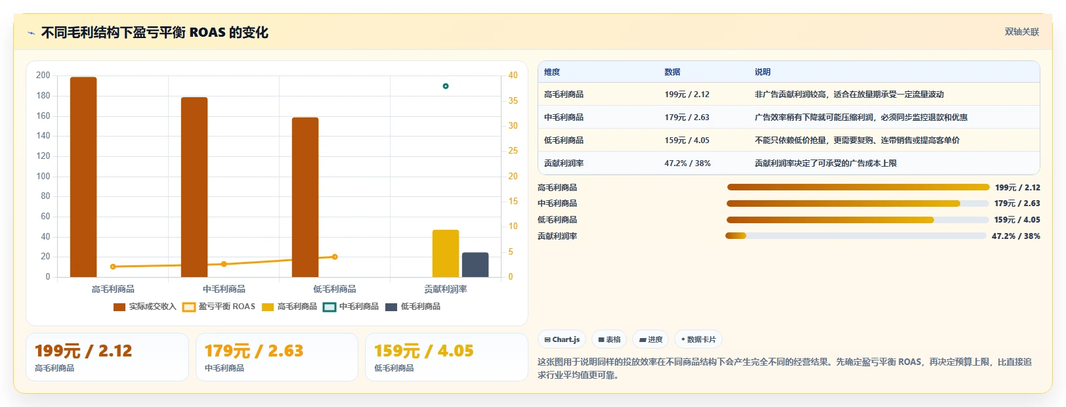The image size is (1066, 407).
Task: Click the note starting 广告效率稍有下降
Action: (861, 118)
